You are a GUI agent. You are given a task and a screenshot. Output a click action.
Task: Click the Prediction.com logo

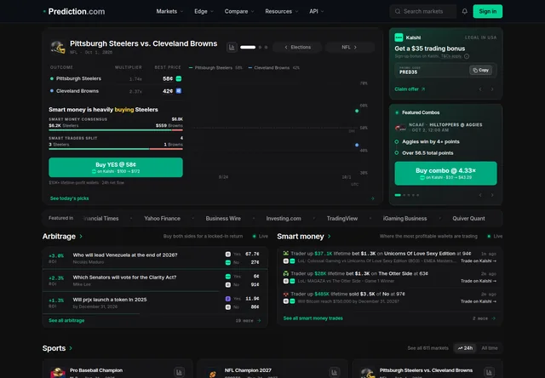(x=74, y=11)
